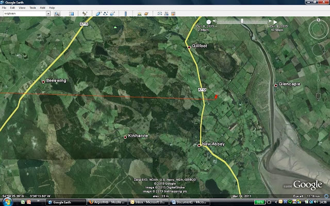This screenshot has width=330, height=206.
Task: Step the time slider forward arrow
Action: click(x=270, y=21)
